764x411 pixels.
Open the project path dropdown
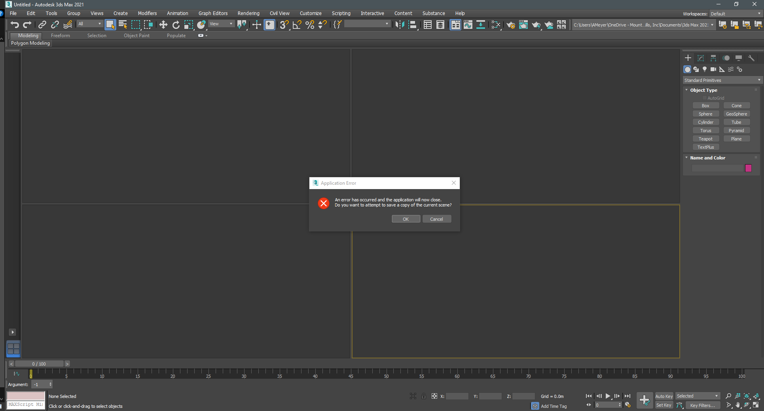(643, 25)
